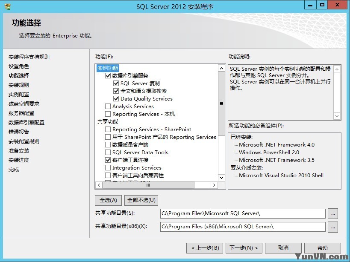The height and width of the screenshot is (262, 350).
Task: Click feature list horizontal scrollbar thumb
Action: (148, 185)
